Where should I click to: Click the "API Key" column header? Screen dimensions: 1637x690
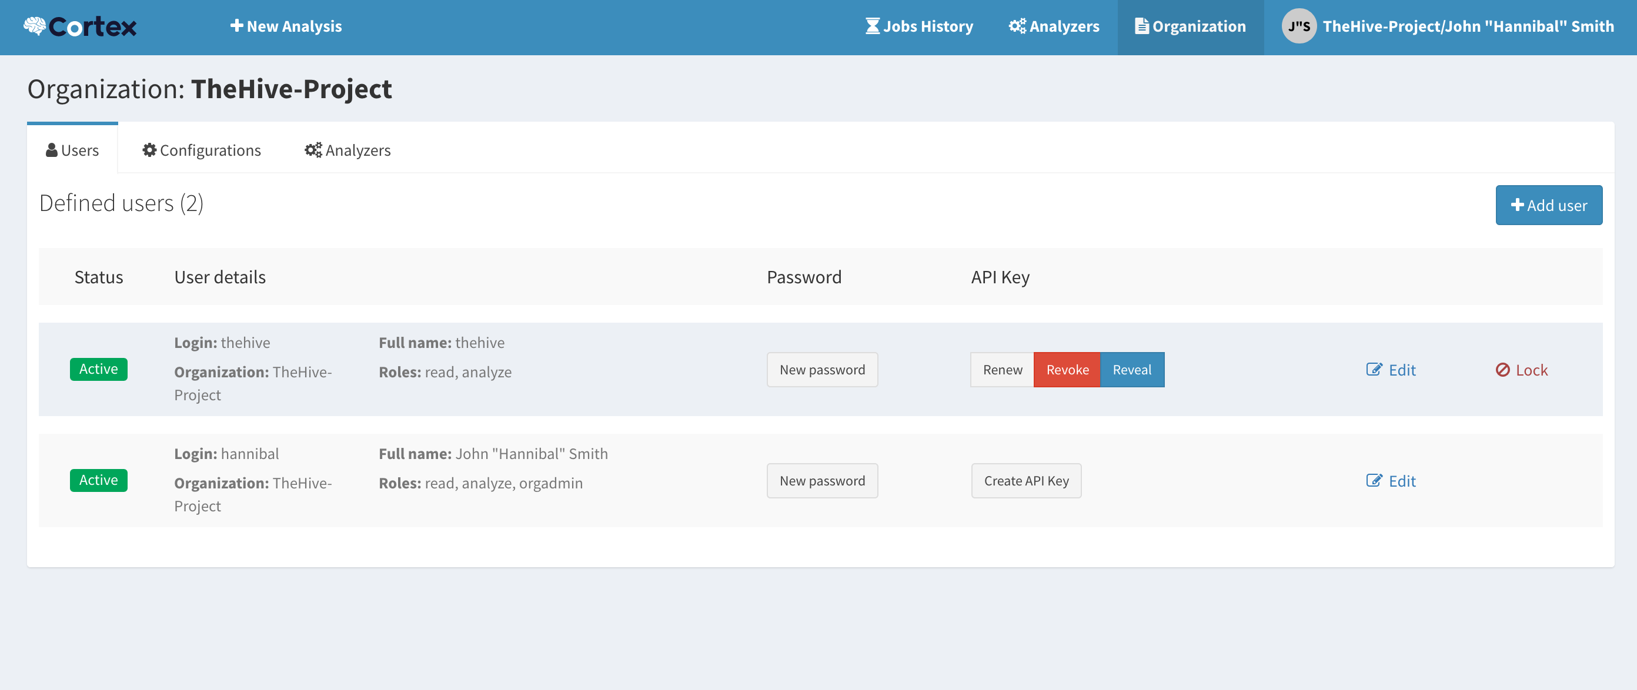pos(1000,277)
